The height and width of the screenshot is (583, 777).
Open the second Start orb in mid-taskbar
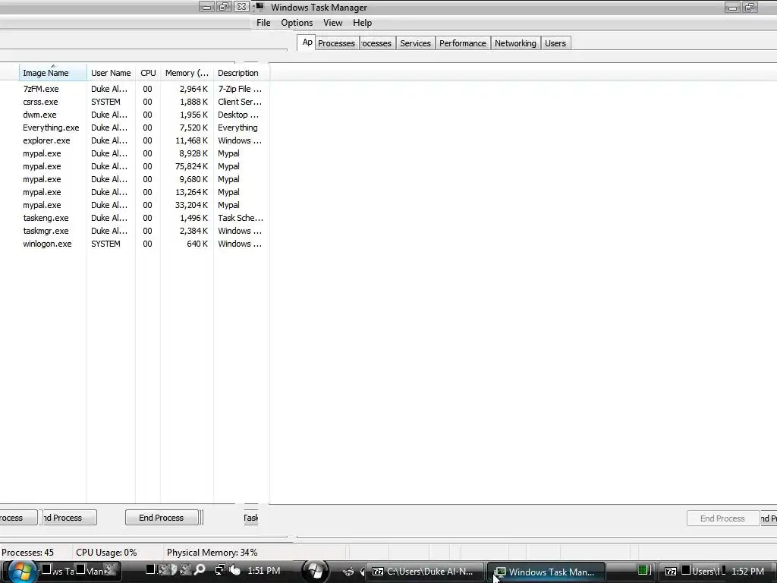click(x=315, y=571)
